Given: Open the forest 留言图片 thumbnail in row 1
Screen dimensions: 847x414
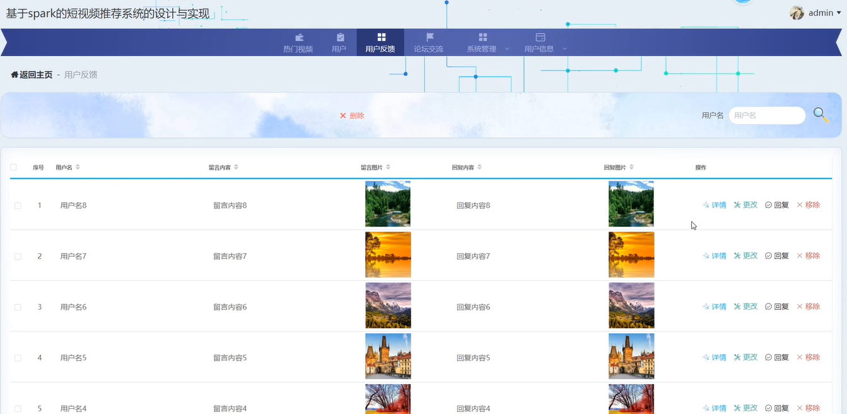Looking at the screenshot, I should click(388, 204).
